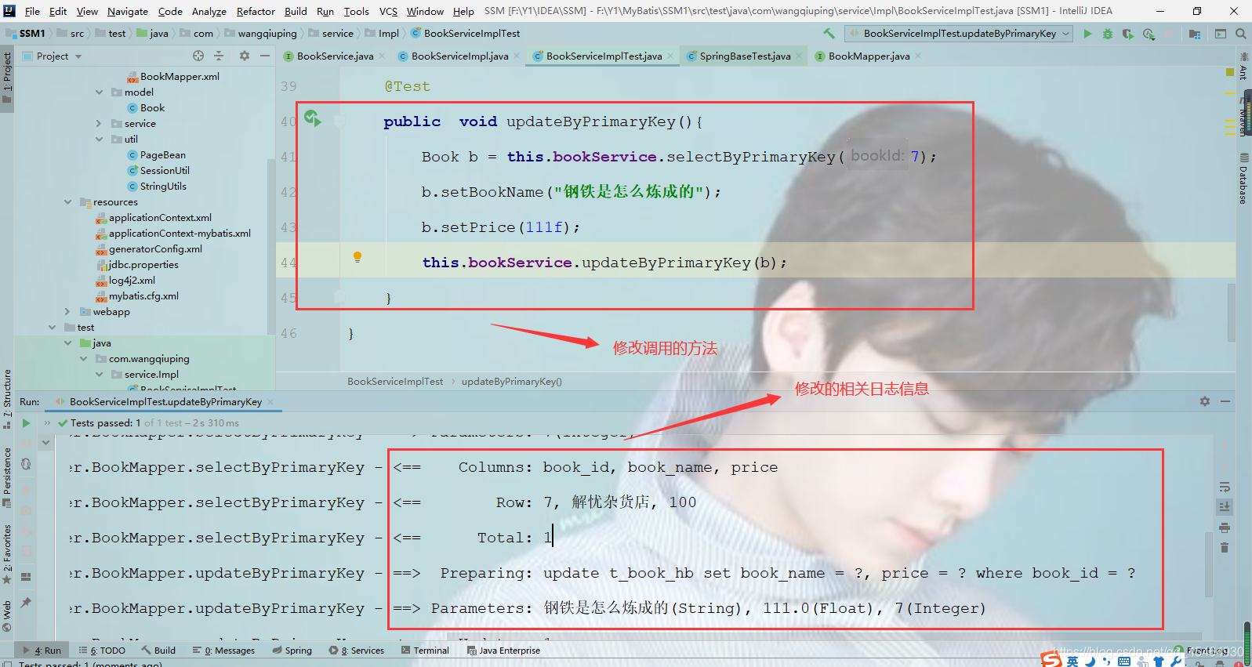Toggle the Favorites tool window sidebar button
1252x667 pixels.
tap(7, 553)
